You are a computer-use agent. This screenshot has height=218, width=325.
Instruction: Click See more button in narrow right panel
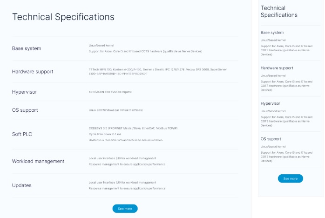[x=290, y=178]
